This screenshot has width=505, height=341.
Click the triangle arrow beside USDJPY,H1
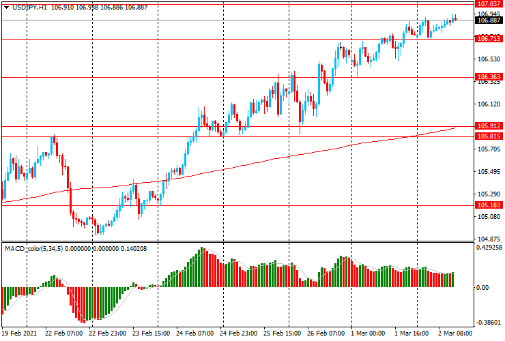(x=7, y=8)
